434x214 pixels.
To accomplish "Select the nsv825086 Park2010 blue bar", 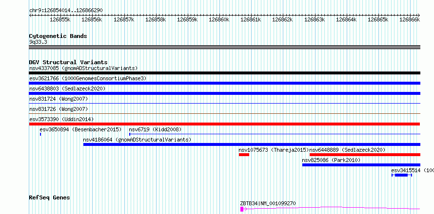I will pos(361,165).
